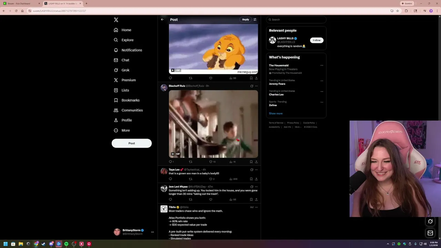This screenshot has height=248, width=441.
Task: Open options for Zelina trend
Action: (x=322, y=102)
